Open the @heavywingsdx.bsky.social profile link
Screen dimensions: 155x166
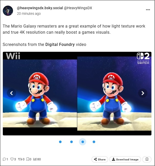[x=40, y=8]
